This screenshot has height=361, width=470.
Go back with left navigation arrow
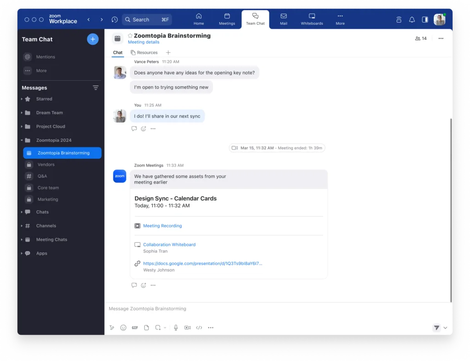89,19
